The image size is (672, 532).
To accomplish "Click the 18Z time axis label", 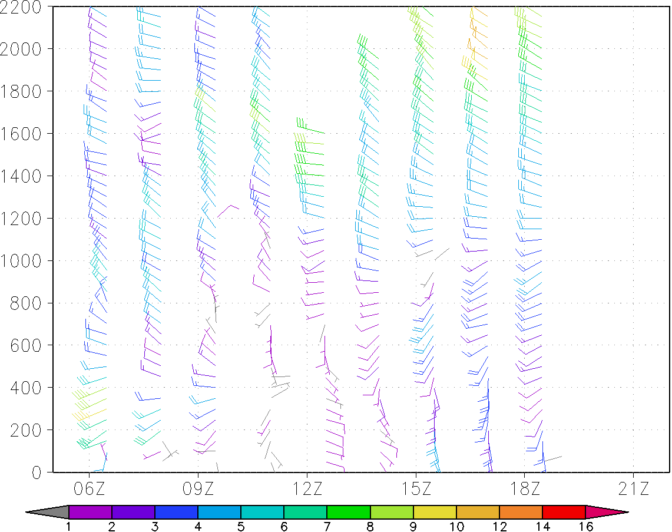I will click(x=525, y=489).
